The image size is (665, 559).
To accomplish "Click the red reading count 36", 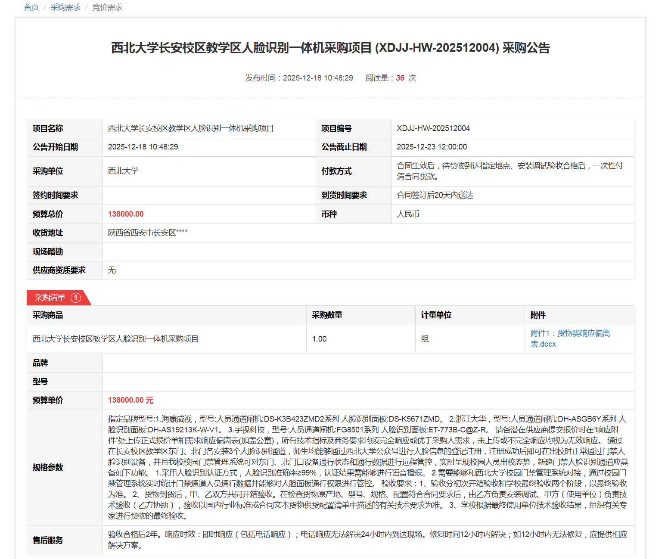I will click(400, 78).
